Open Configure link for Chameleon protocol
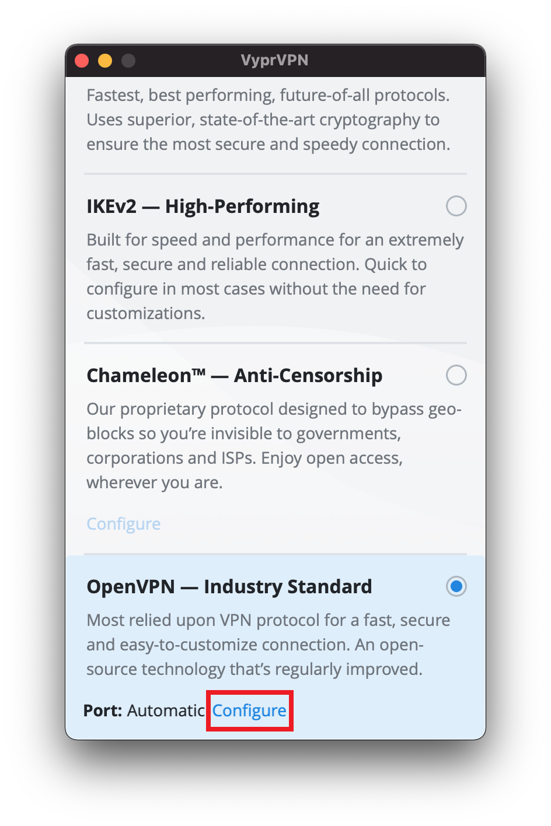 click(123, 523)
